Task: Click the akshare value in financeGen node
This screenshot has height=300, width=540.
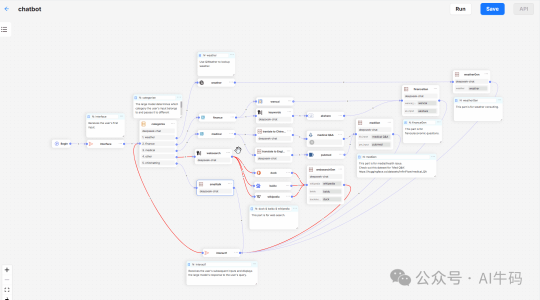Action: coord(426,111)
